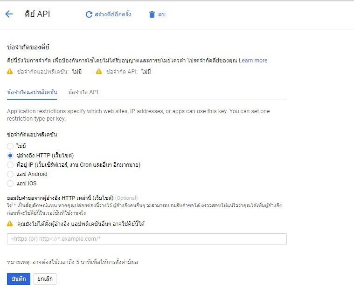The height and width of the screenshot is (285, 354).
Task: Click the warning icon beside คุณยังไม่ได้ตั้งผู้อ้างอิง message
Action: coord(10,224)
